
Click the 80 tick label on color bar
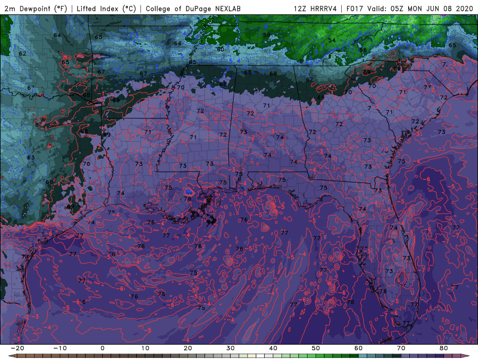click(x=444, y=348)
